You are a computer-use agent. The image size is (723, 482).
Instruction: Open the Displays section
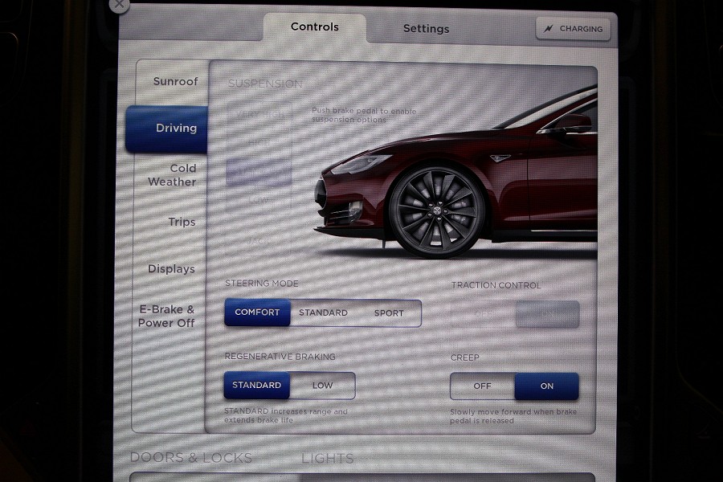point(171,269)
